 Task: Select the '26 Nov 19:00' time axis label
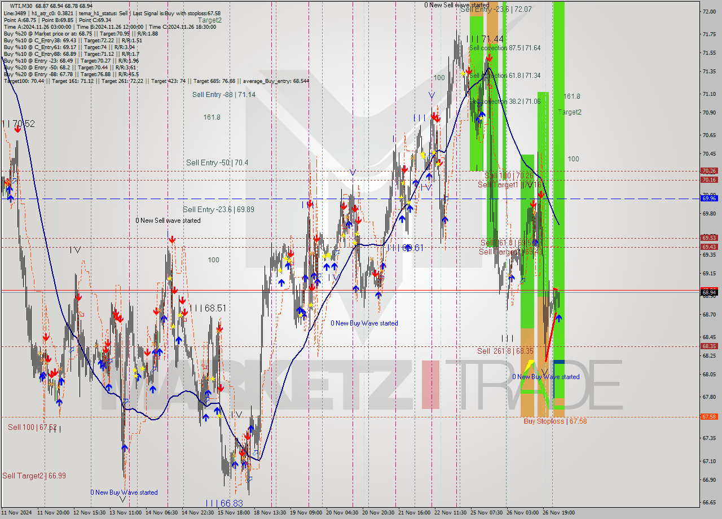[558, 513]
